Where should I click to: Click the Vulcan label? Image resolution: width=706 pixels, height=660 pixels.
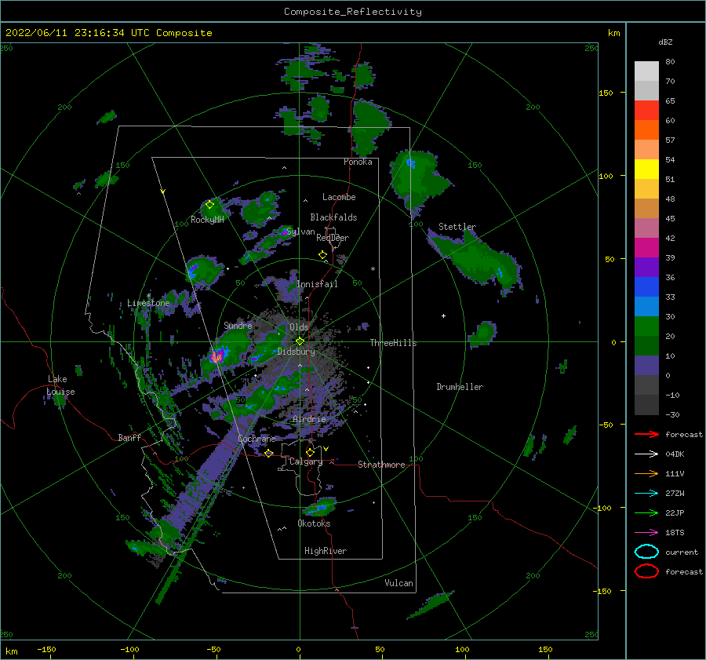pyautogui.click(x=399, y=583)
